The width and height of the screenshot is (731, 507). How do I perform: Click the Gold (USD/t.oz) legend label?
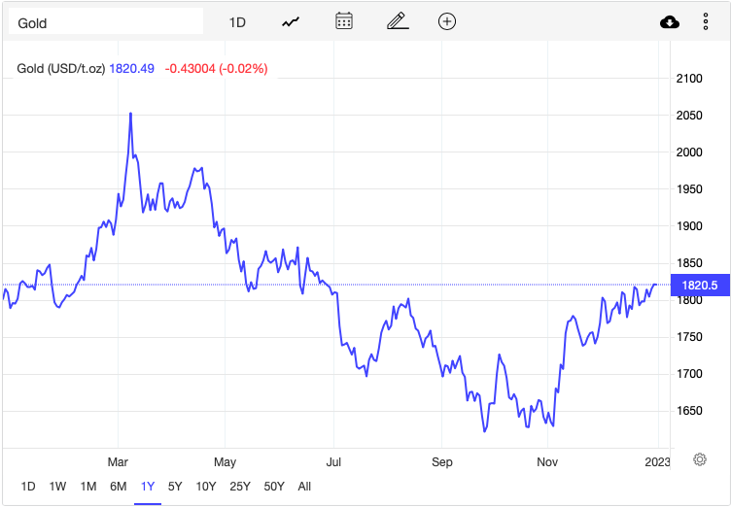point(61,69)
